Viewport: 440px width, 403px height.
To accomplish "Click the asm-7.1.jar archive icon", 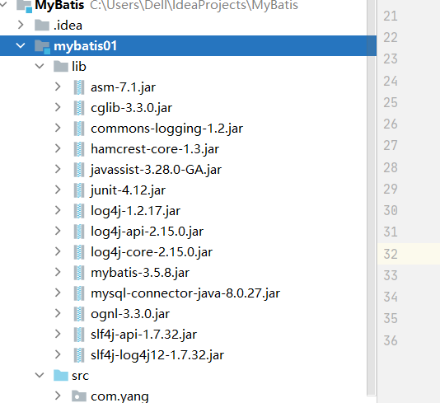I will click(79, 87).
